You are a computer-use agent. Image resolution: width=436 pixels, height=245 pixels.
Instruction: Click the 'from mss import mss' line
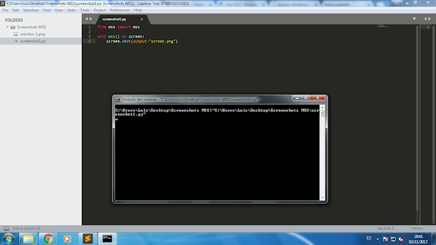(x=119, y=27)
